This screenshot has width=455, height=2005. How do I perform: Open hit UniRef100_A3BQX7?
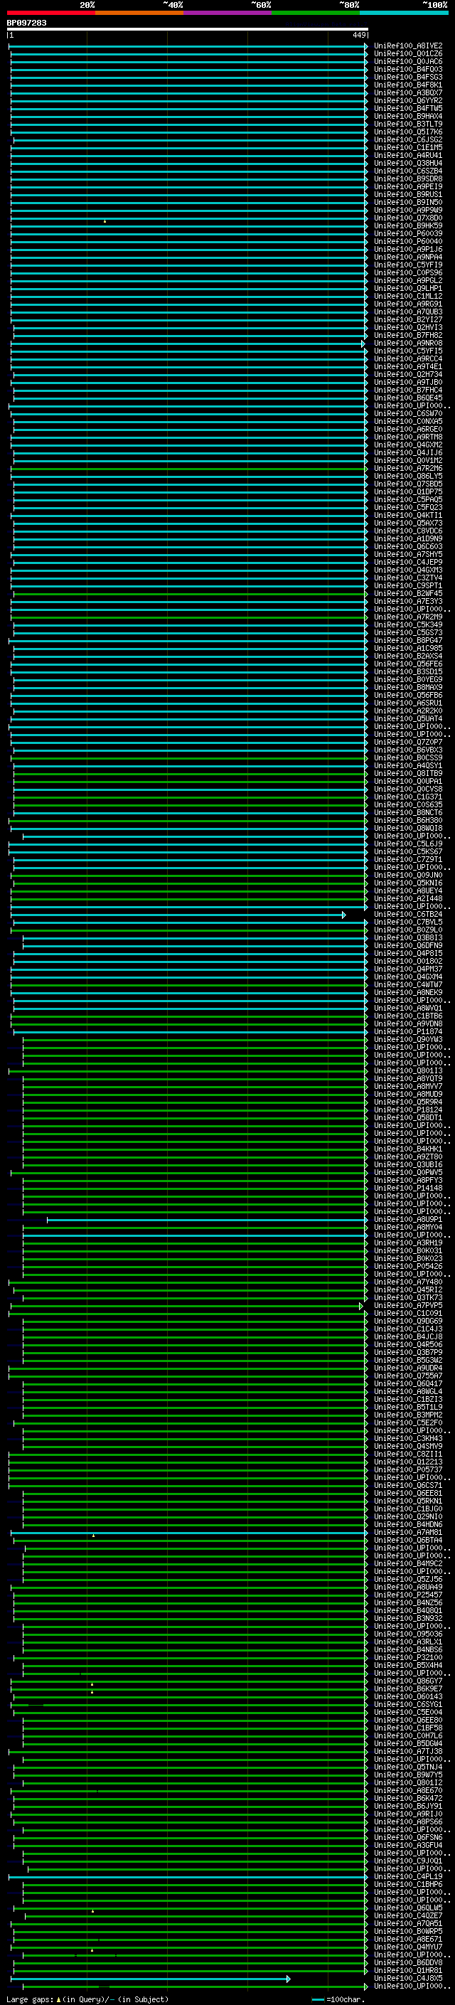tap(407, 92)
